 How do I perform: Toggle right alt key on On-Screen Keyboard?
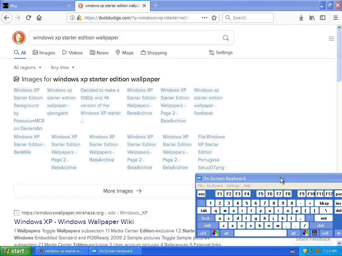tap(293, 233)
